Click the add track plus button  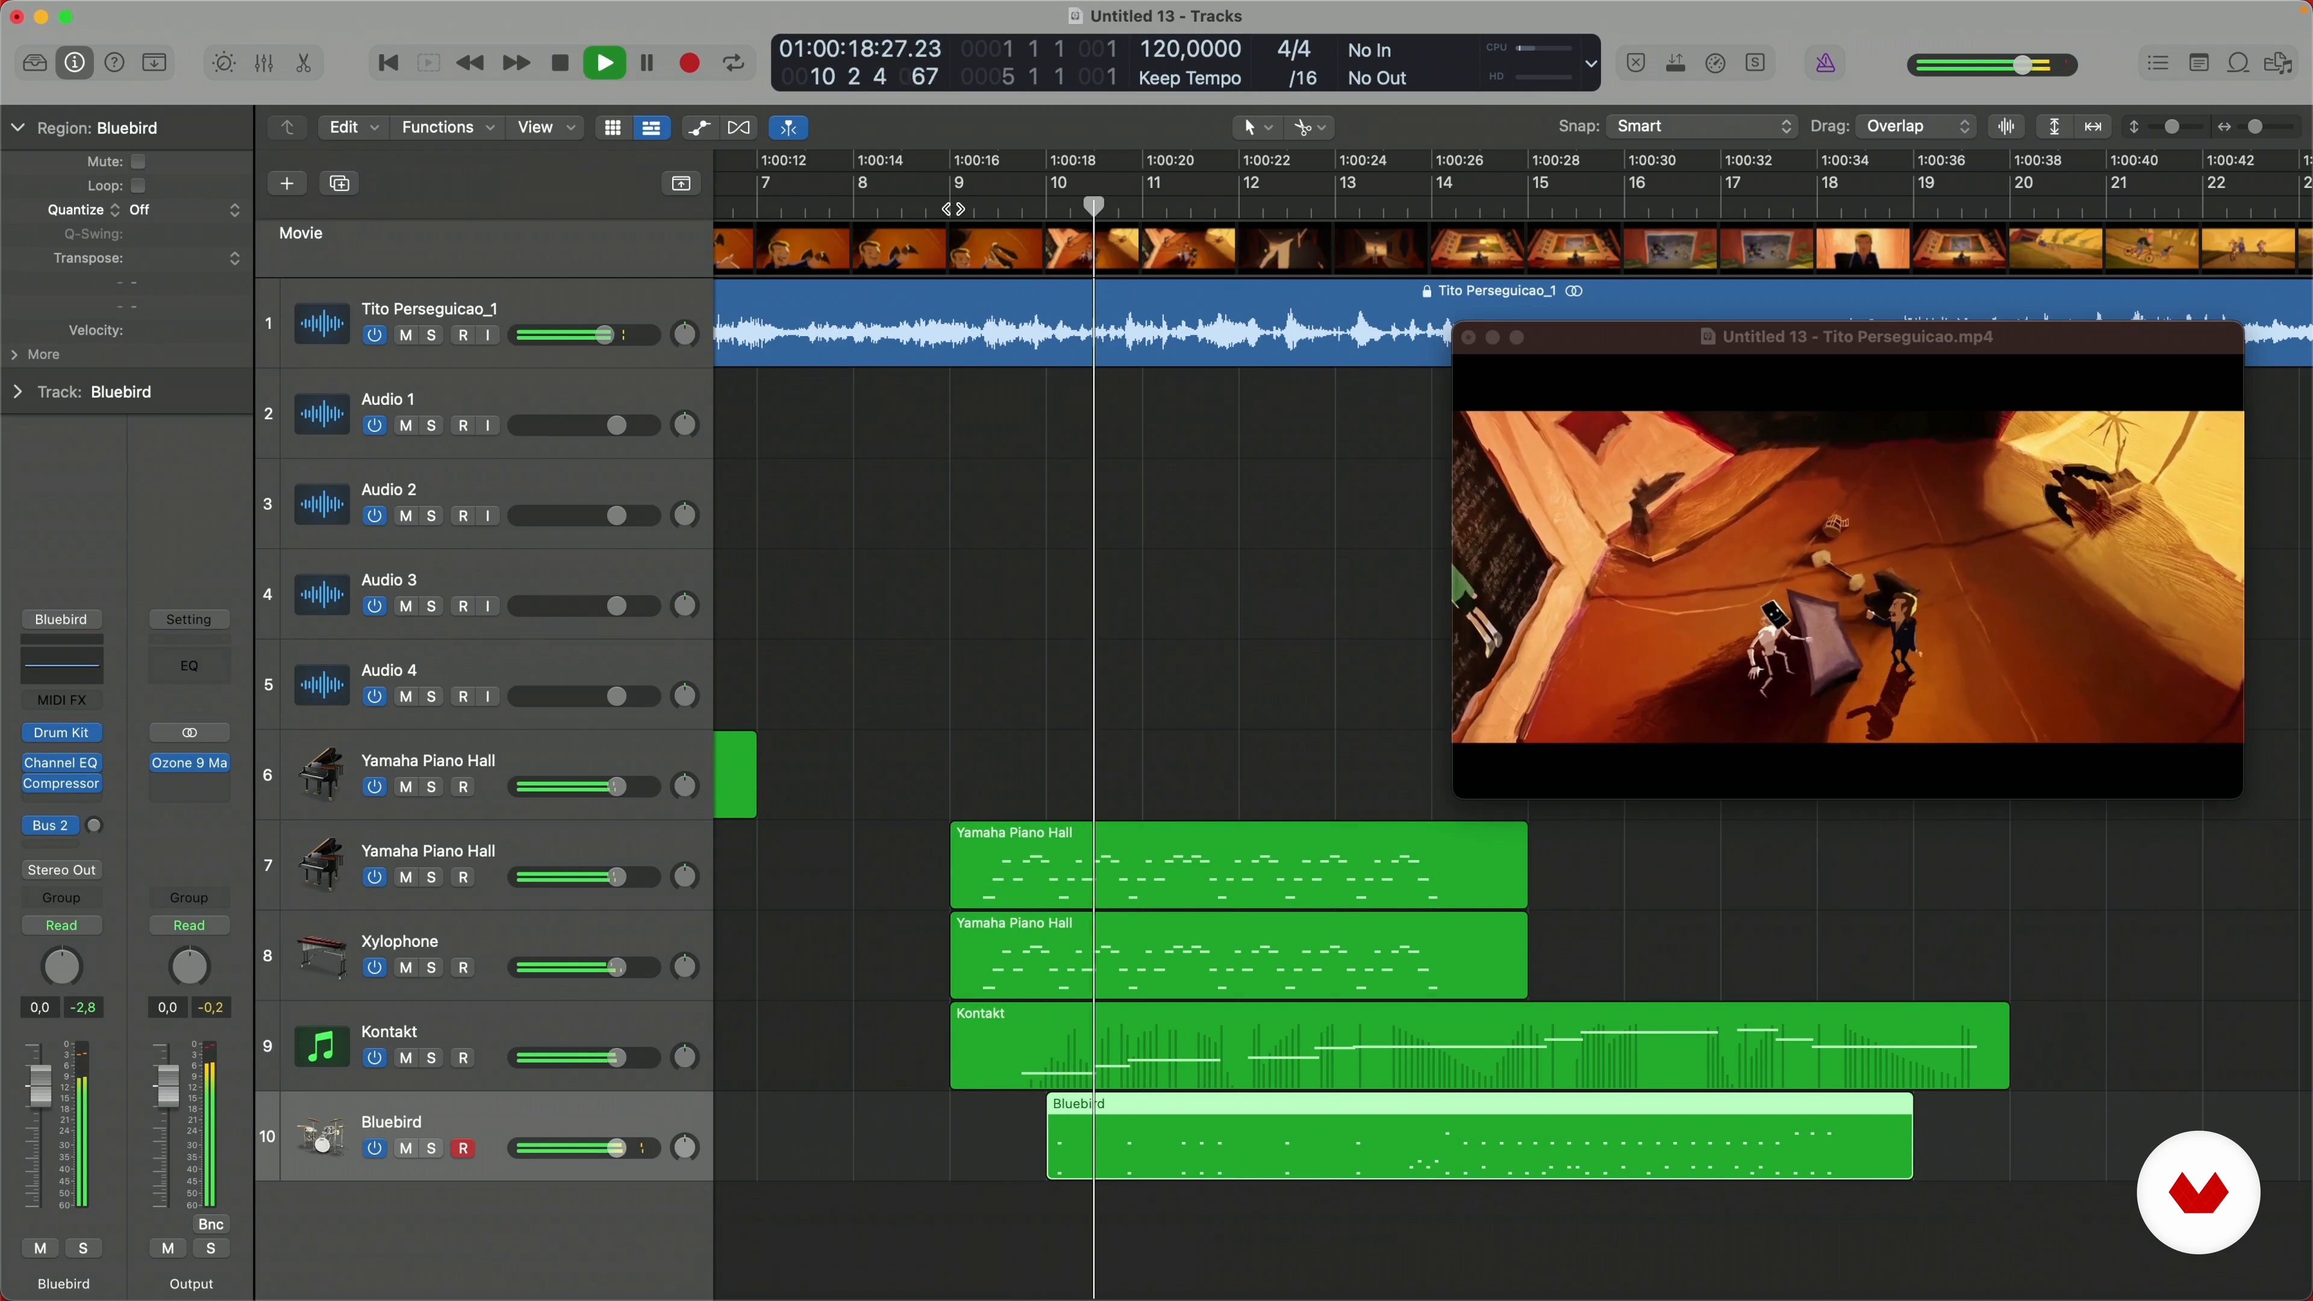[x=287, y=183]
